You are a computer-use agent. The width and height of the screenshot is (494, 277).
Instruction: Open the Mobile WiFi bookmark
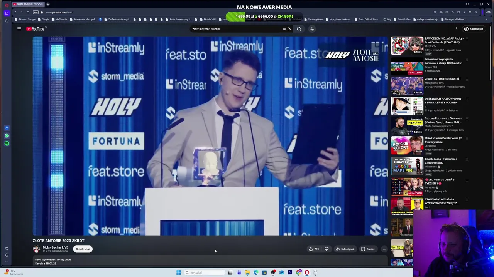click(208, 20)
